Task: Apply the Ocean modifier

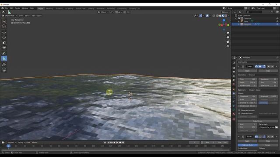Action: coord(247,71)
